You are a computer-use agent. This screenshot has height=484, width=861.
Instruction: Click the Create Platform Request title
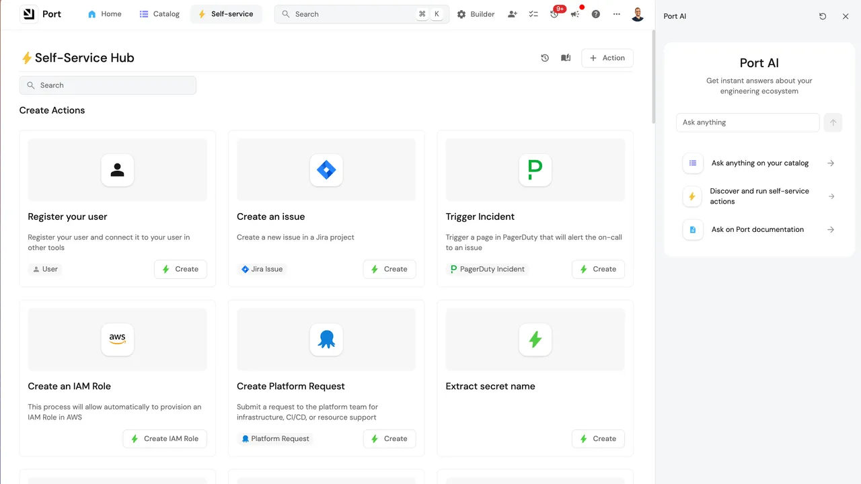pos(291,386)
